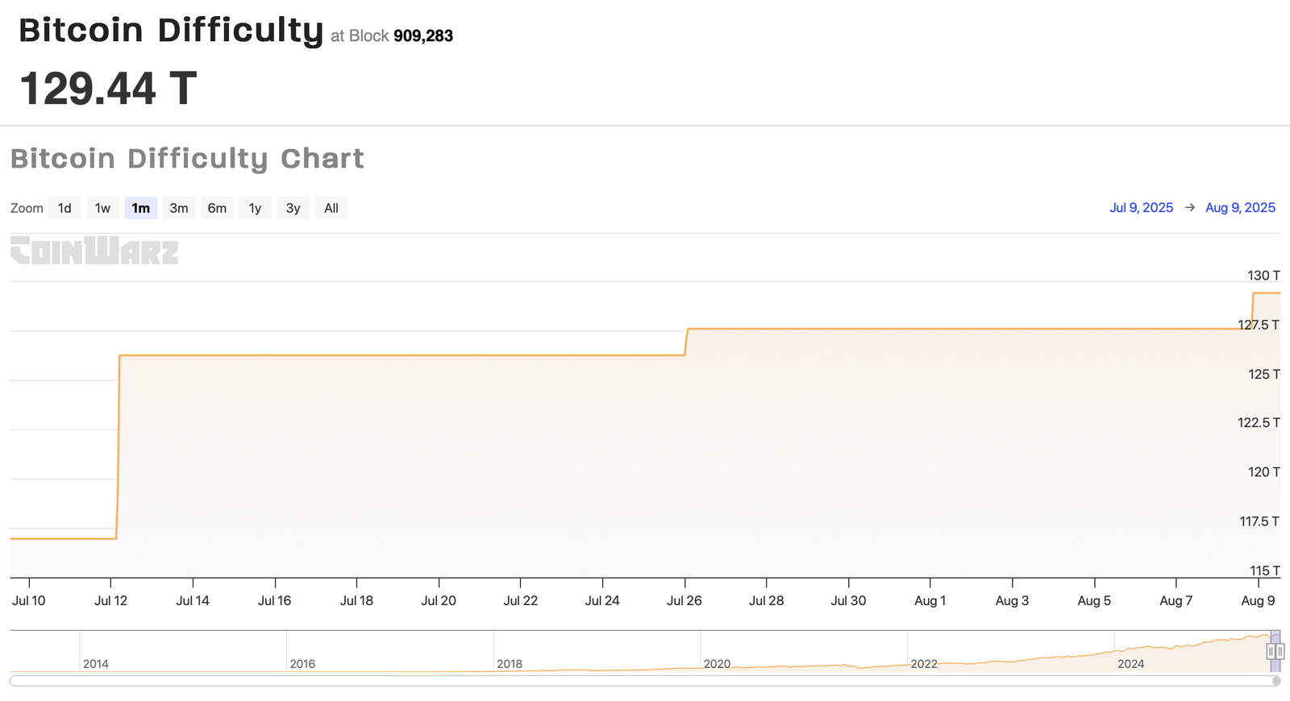This screenshot has width=1290, height=701.
Task: Click the 2014 region in the navigator strip
Action: pyautogui.click(x=96, y=663)
